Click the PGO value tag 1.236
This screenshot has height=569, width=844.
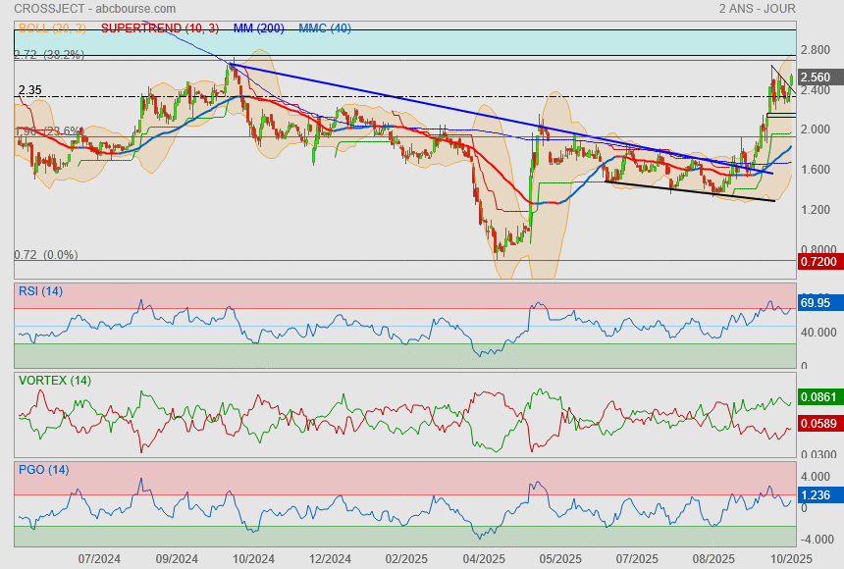[817, 495]
